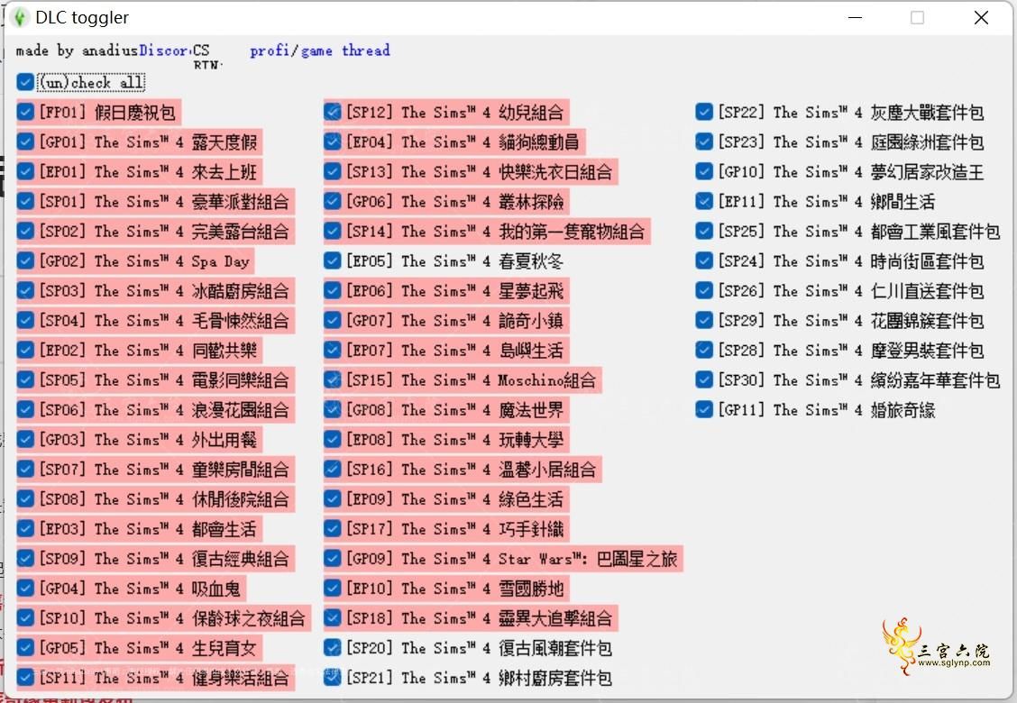Image resolution: width=1017 pixels, height=703 pixels.
Task: Uncheck the [SP25] kit
Action: [704, 232]
